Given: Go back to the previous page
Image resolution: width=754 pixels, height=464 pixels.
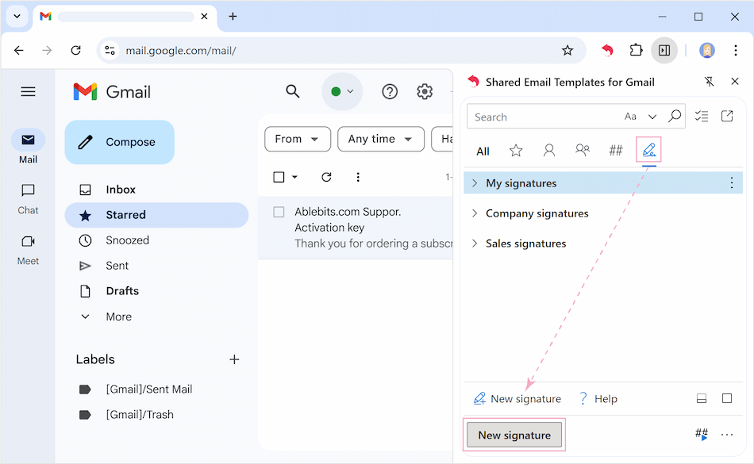Looking at the screenshot, I should pos(19,50).
